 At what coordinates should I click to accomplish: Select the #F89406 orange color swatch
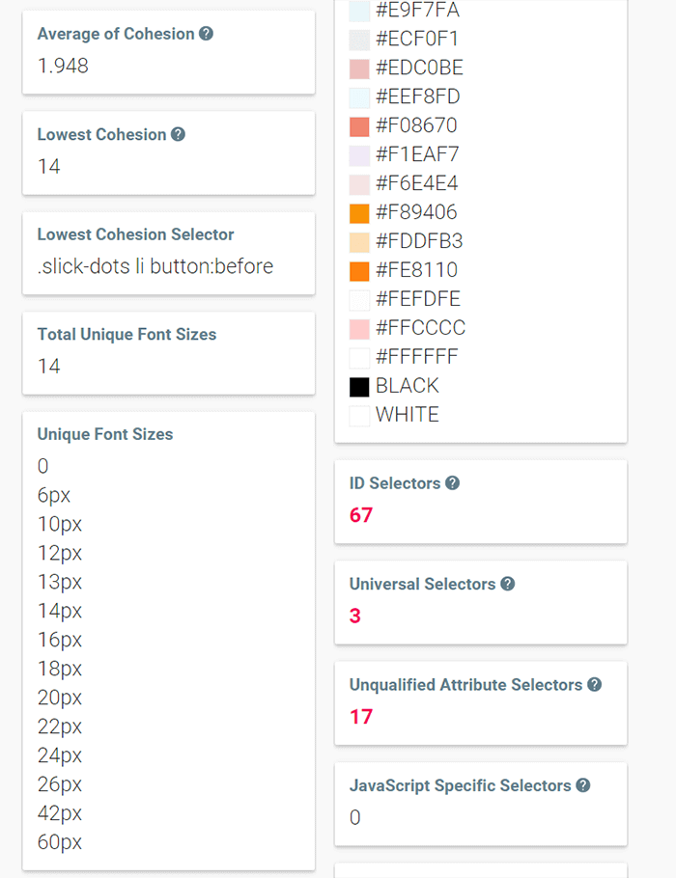click(359, 213)
